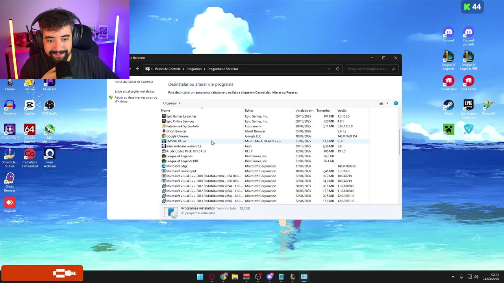Expand the address bar history dropdown

pyautogui.click(x=329, y=69)
